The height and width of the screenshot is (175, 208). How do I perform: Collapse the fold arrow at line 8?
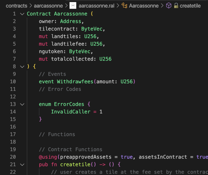[22, 66]
